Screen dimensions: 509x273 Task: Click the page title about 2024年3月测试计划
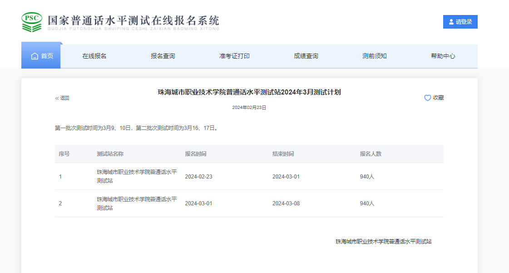pyautogui.click(x=249, y=92)
